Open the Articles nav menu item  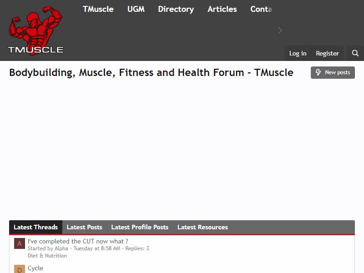[222, 9]
